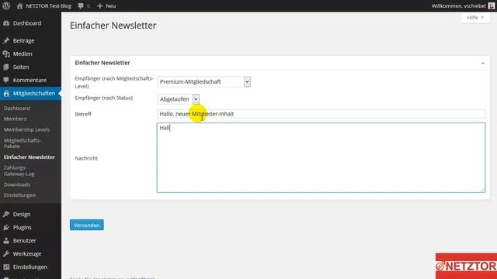This screenshot has width=497, height=279.
Task: Click the Betreff subject input field
Action: tap(321, 114)
